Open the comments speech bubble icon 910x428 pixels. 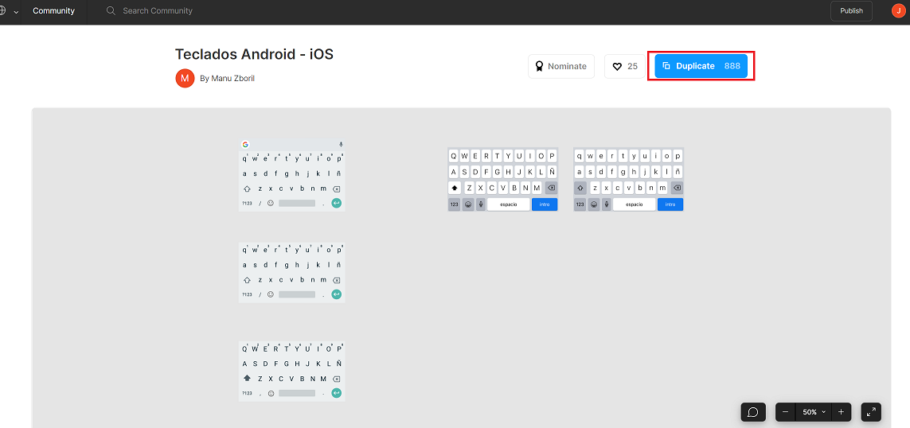[753, 412]
